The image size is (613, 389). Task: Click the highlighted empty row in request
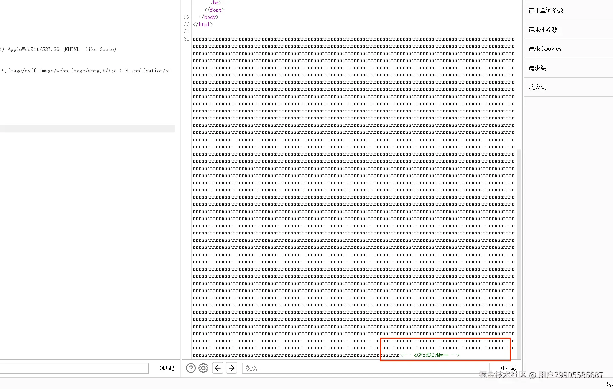[x=87, y=128]
